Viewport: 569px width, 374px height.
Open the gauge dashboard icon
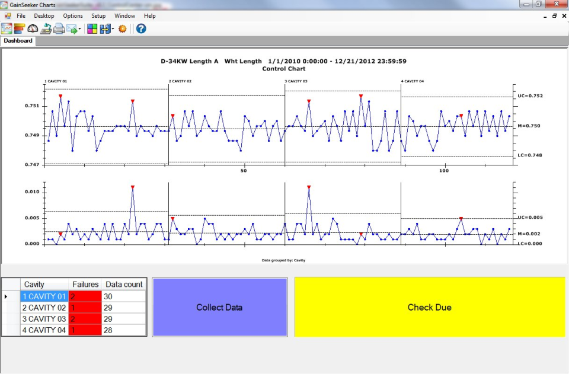[x=33, y=28]
